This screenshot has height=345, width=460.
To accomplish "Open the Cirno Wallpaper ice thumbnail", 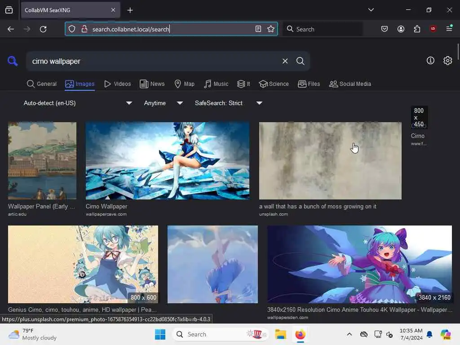I will [x=168, y=161].
